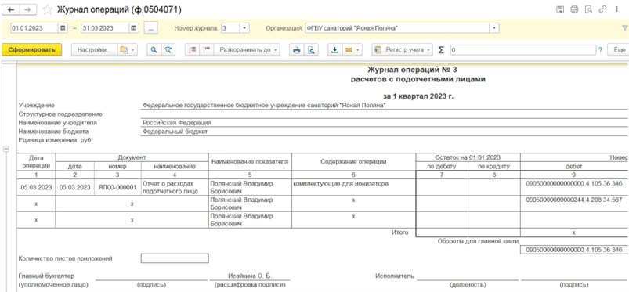Screen dimensions: 629x292
Task: Click the 'Обороты для главной книги' label
Action: click(479, 241)
